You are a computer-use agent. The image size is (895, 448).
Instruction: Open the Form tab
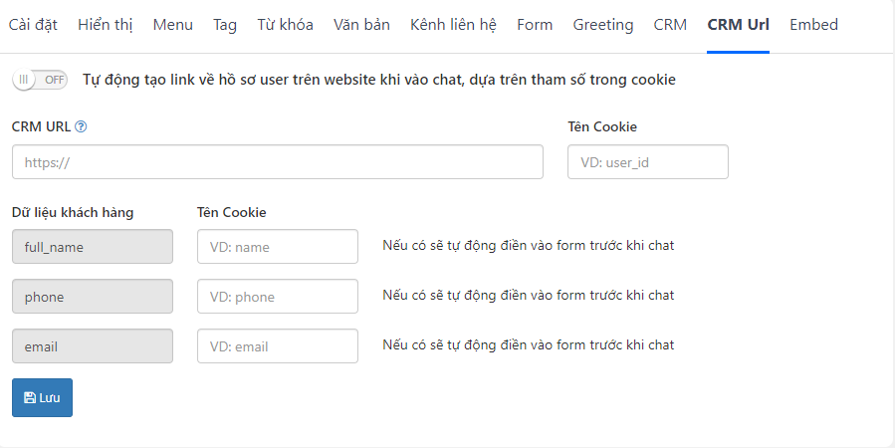pyautogui.click(x=535, y=25)
